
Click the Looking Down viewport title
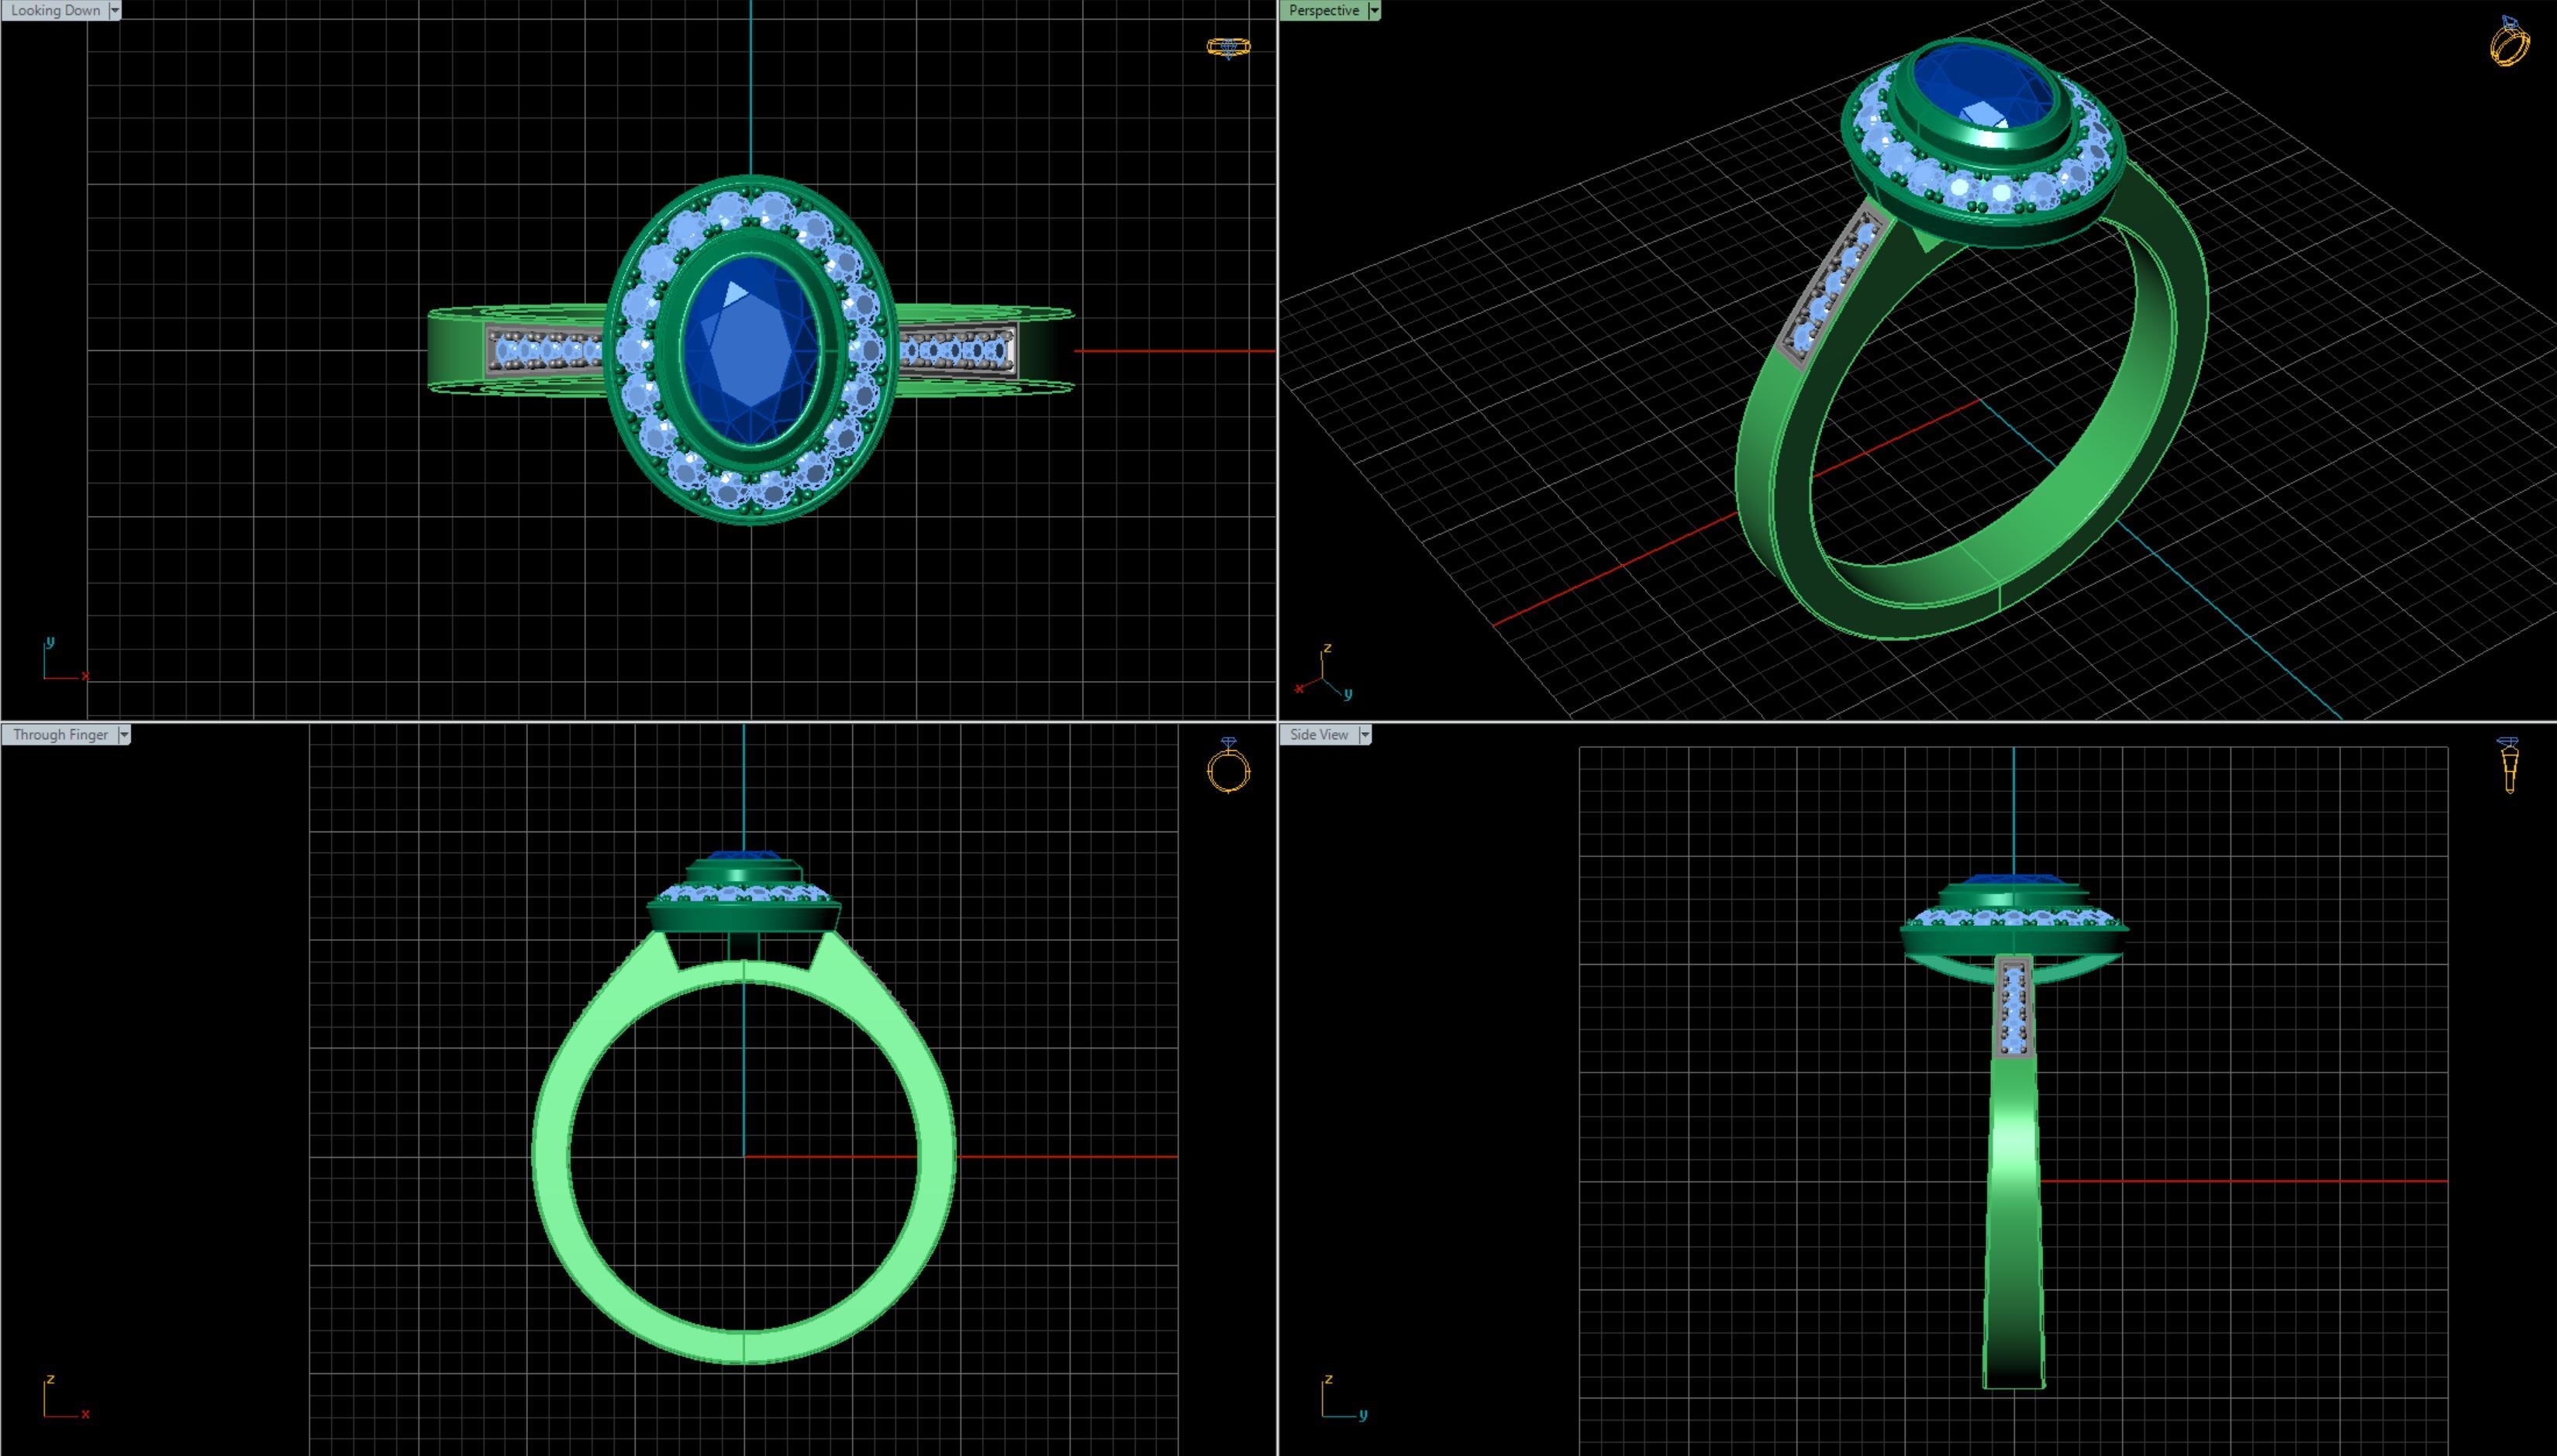(x=55, y=10)
